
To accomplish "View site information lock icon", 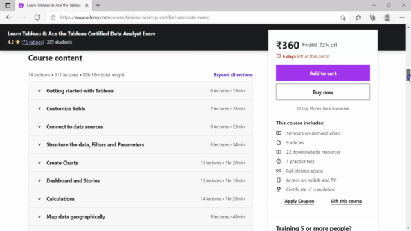I will click(x=53, y=17).
